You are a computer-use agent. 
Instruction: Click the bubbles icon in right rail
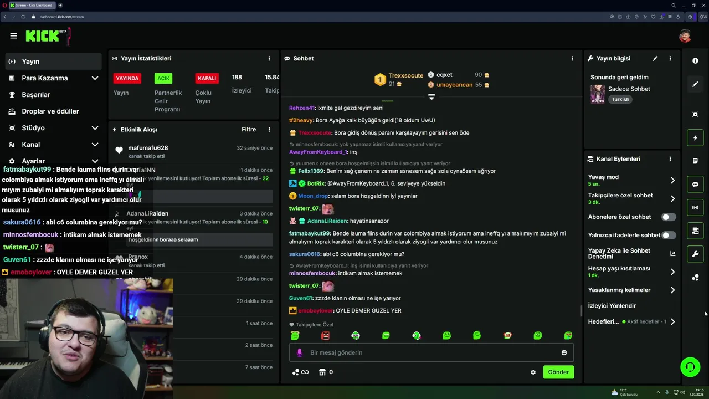695,278
